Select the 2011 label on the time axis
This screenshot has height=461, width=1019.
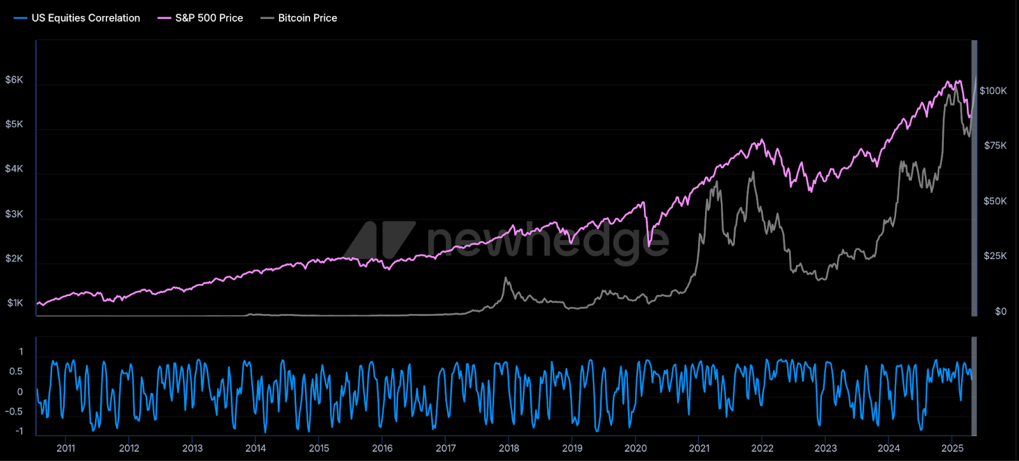pyautogui.click(x=66, y=448)
